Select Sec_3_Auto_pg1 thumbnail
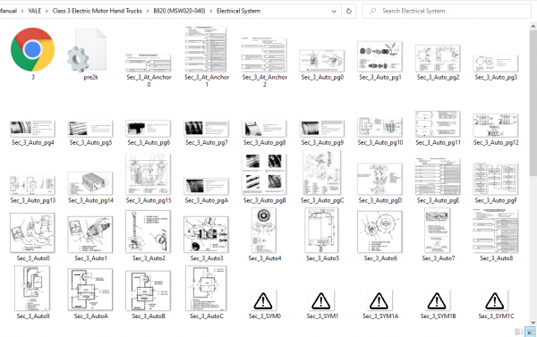537x337 pixels. pos(379,57)
